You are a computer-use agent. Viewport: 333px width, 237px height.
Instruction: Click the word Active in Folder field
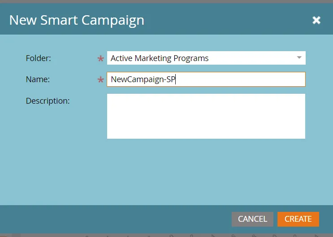pyautogui.click(x=121, y=58)
